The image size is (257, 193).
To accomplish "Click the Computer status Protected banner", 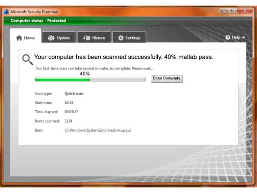I will 128,21.
